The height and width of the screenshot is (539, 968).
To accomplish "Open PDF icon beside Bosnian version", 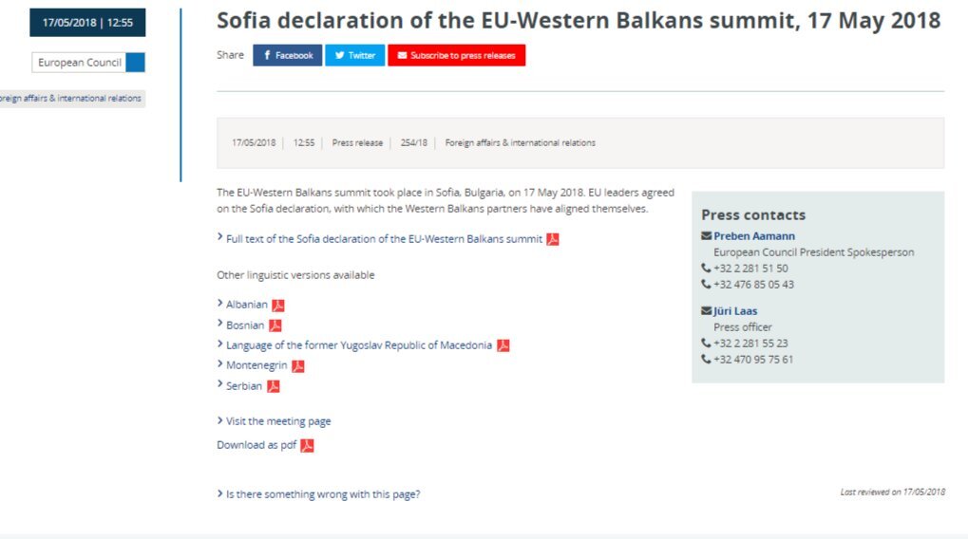I will (275, 325).
